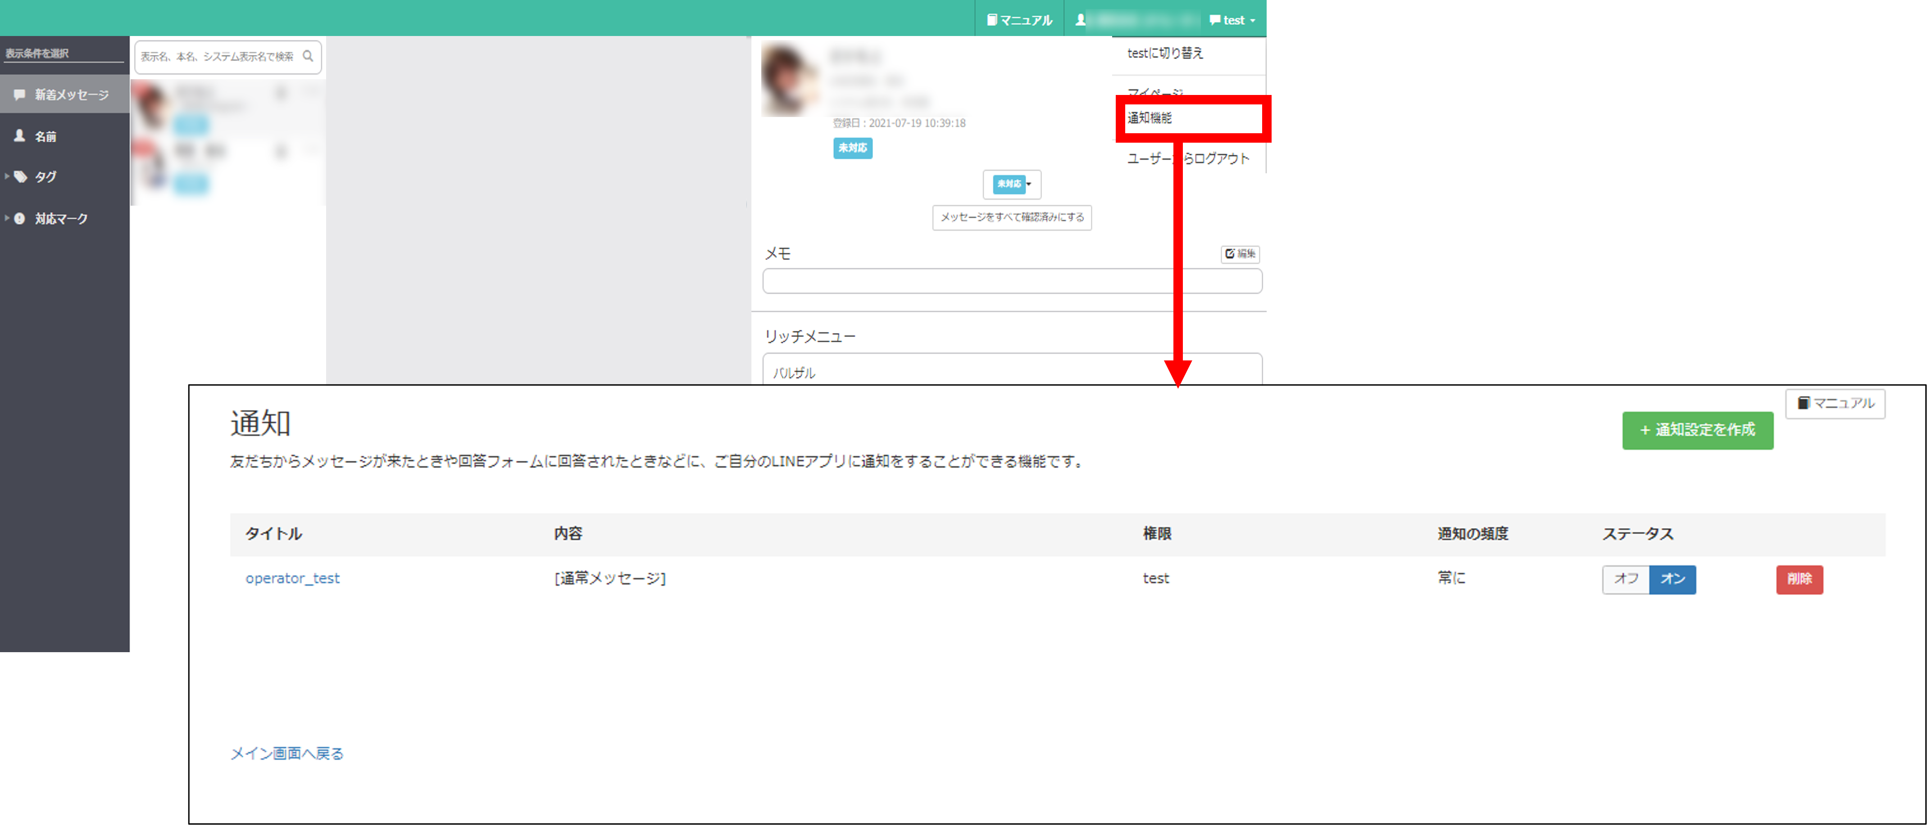1927x825 pixels.
Task: Click the user account icon in header
Action: pyautogui.click(x=1080, y=20)
